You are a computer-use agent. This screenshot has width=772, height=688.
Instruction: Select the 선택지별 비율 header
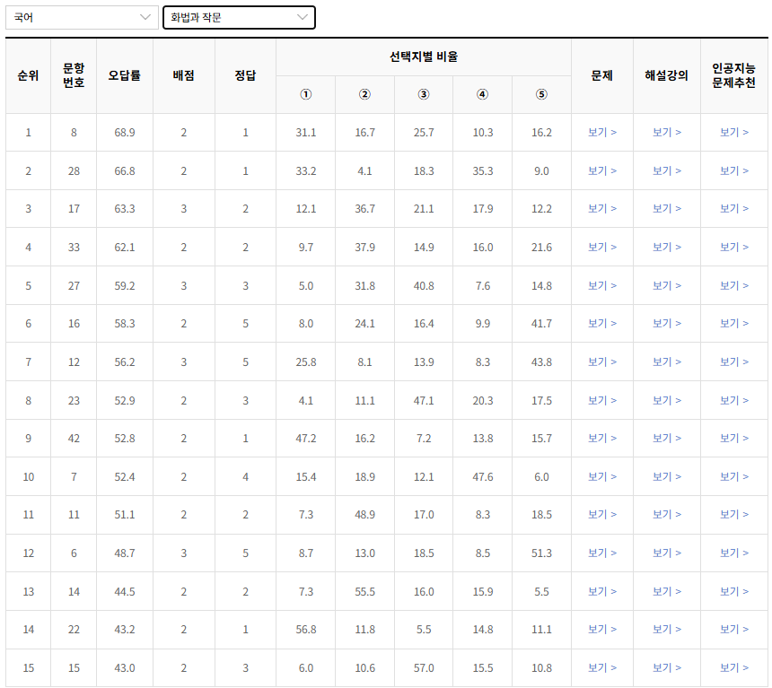coord(424,56)
